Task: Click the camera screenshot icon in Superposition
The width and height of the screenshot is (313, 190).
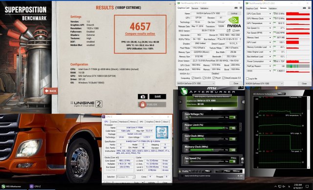Action: click(143, 96)
